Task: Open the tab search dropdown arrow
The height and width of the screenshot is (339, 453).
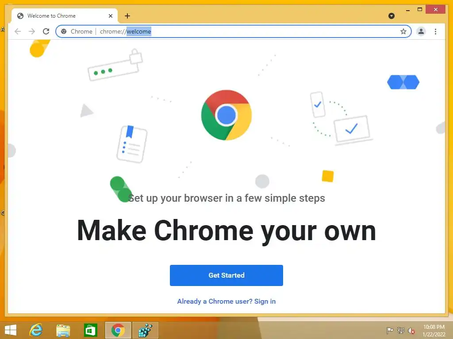Action: point(392,16)
